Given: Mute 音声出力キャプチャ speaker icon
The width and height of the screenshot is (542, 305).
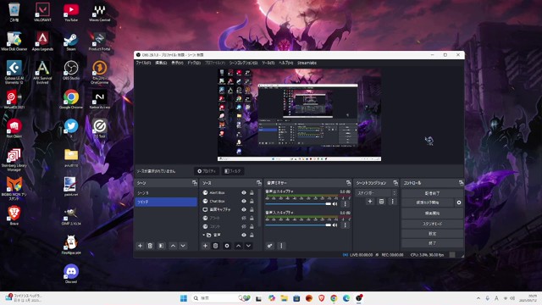Looking at the screenshot, I should (335, 203).
